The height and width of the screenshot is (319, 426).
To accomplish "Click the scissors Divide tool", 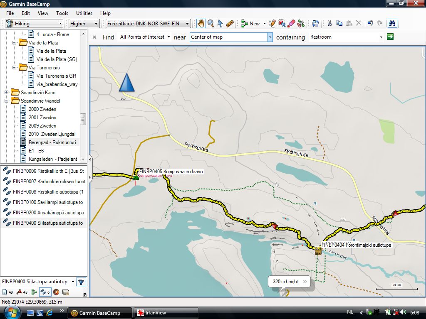I will coord(301,24).
